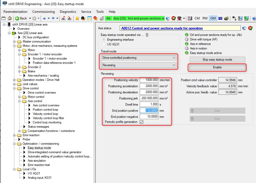Click the OM mode toolbar button
The height and width of the screenshot is (183, 256).
coord(213,18)
